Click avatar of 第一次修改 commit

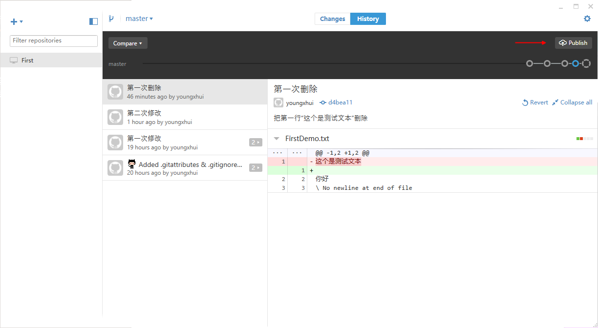coord(115,143)
